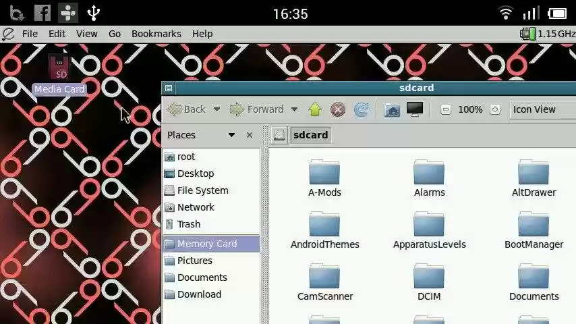Select Download bookmark in sidebar

coord(211,294)
